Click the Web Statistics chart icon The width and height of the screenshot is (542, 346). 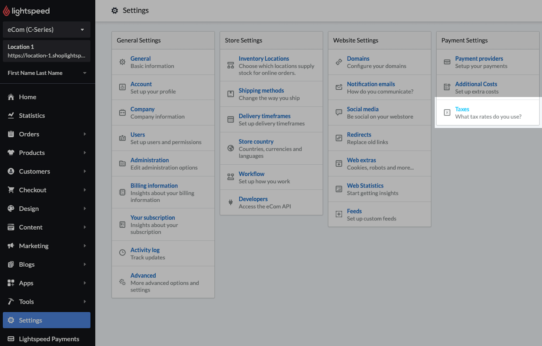[339, 189]
